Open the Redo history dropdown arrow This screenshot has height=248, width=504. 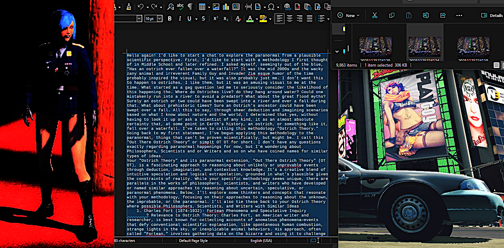161,7
